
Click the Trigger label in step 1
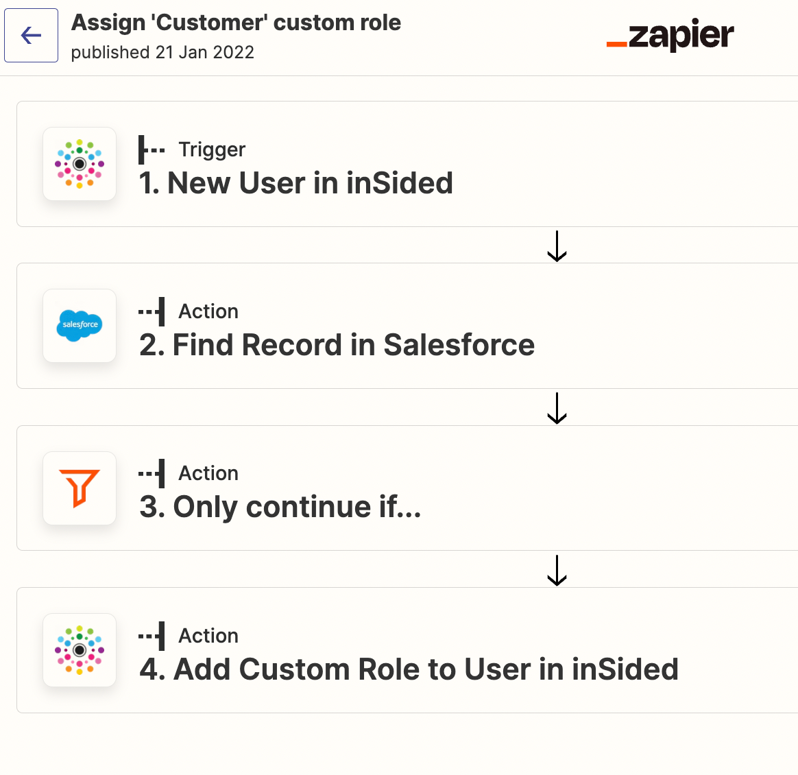pyautogui.click(x=212, y=150)
